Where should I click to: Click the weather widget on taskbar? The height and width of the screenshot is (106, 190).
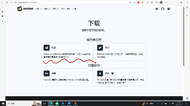(x=148, y=103)
